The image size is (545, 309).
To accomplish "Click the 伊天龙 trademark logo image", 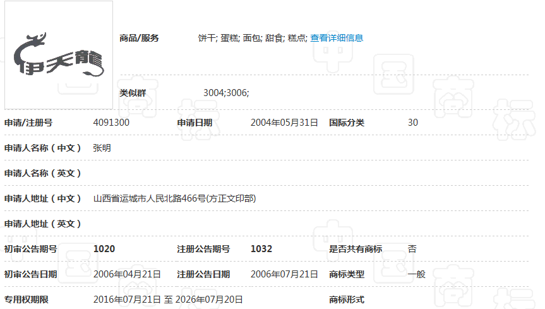I will (59, 55).
